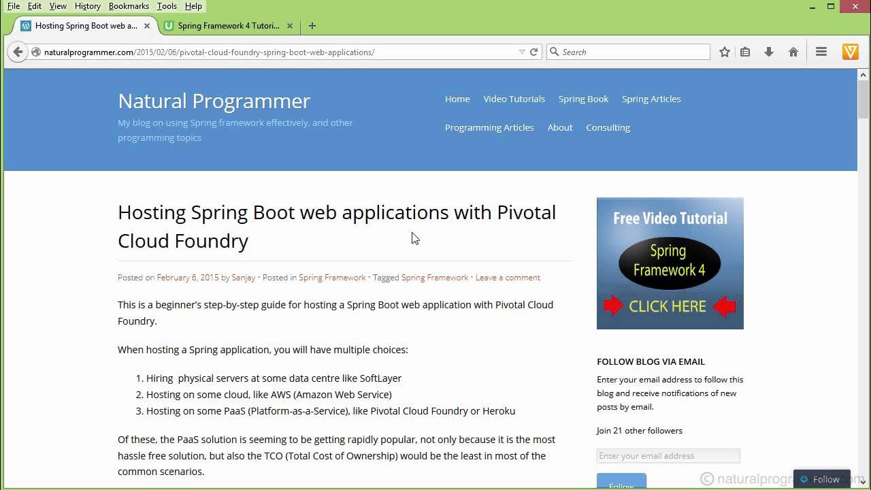Go to Home in site navigation
This screenshot has width=871, height=490.
pos(457,99)
